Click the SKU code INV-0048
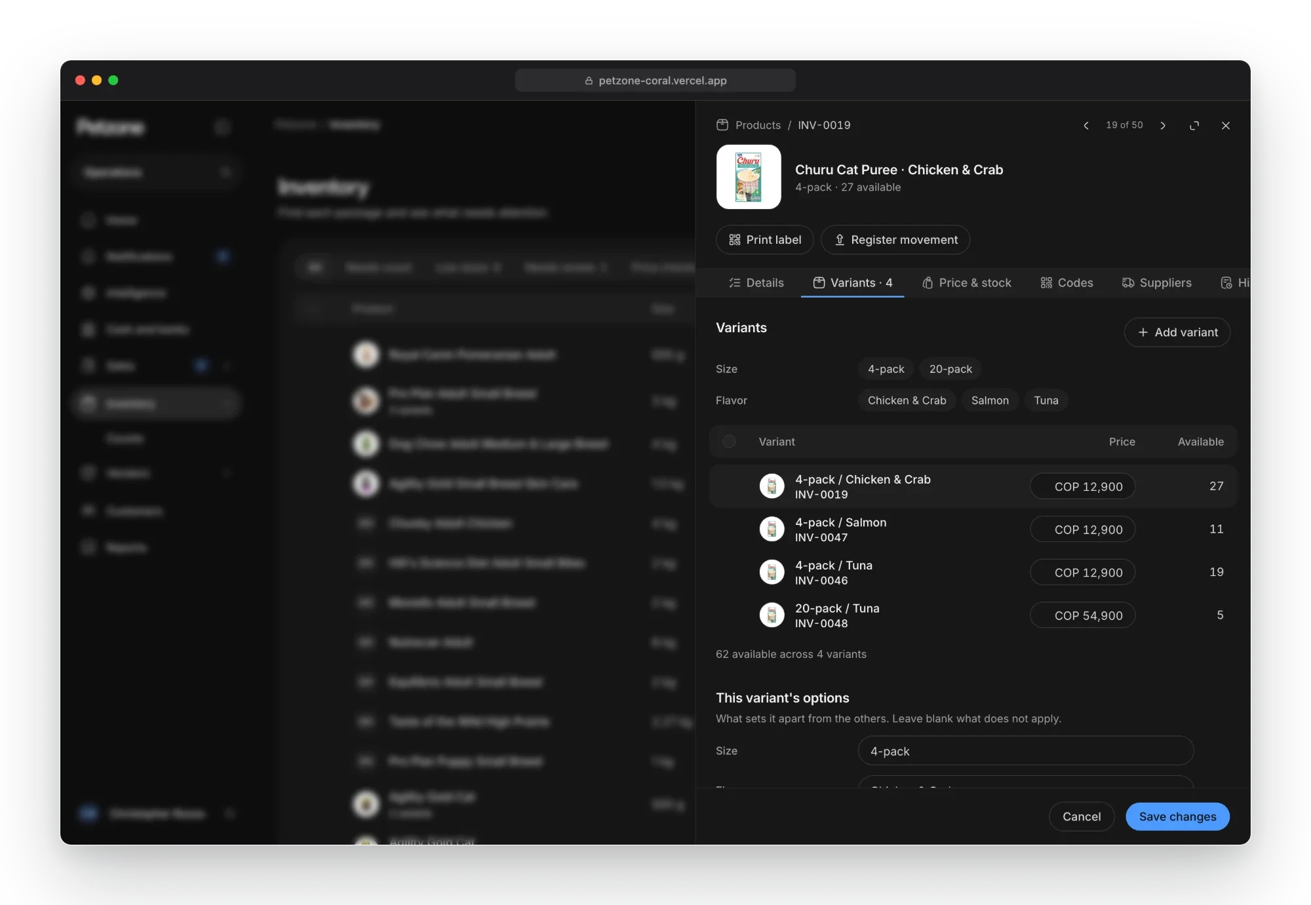This screenshot has width=1311, height=905. coord(821,623)
